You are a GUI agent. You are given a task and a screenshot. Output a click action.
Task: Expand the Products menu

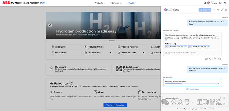click(x=100, y=3)
